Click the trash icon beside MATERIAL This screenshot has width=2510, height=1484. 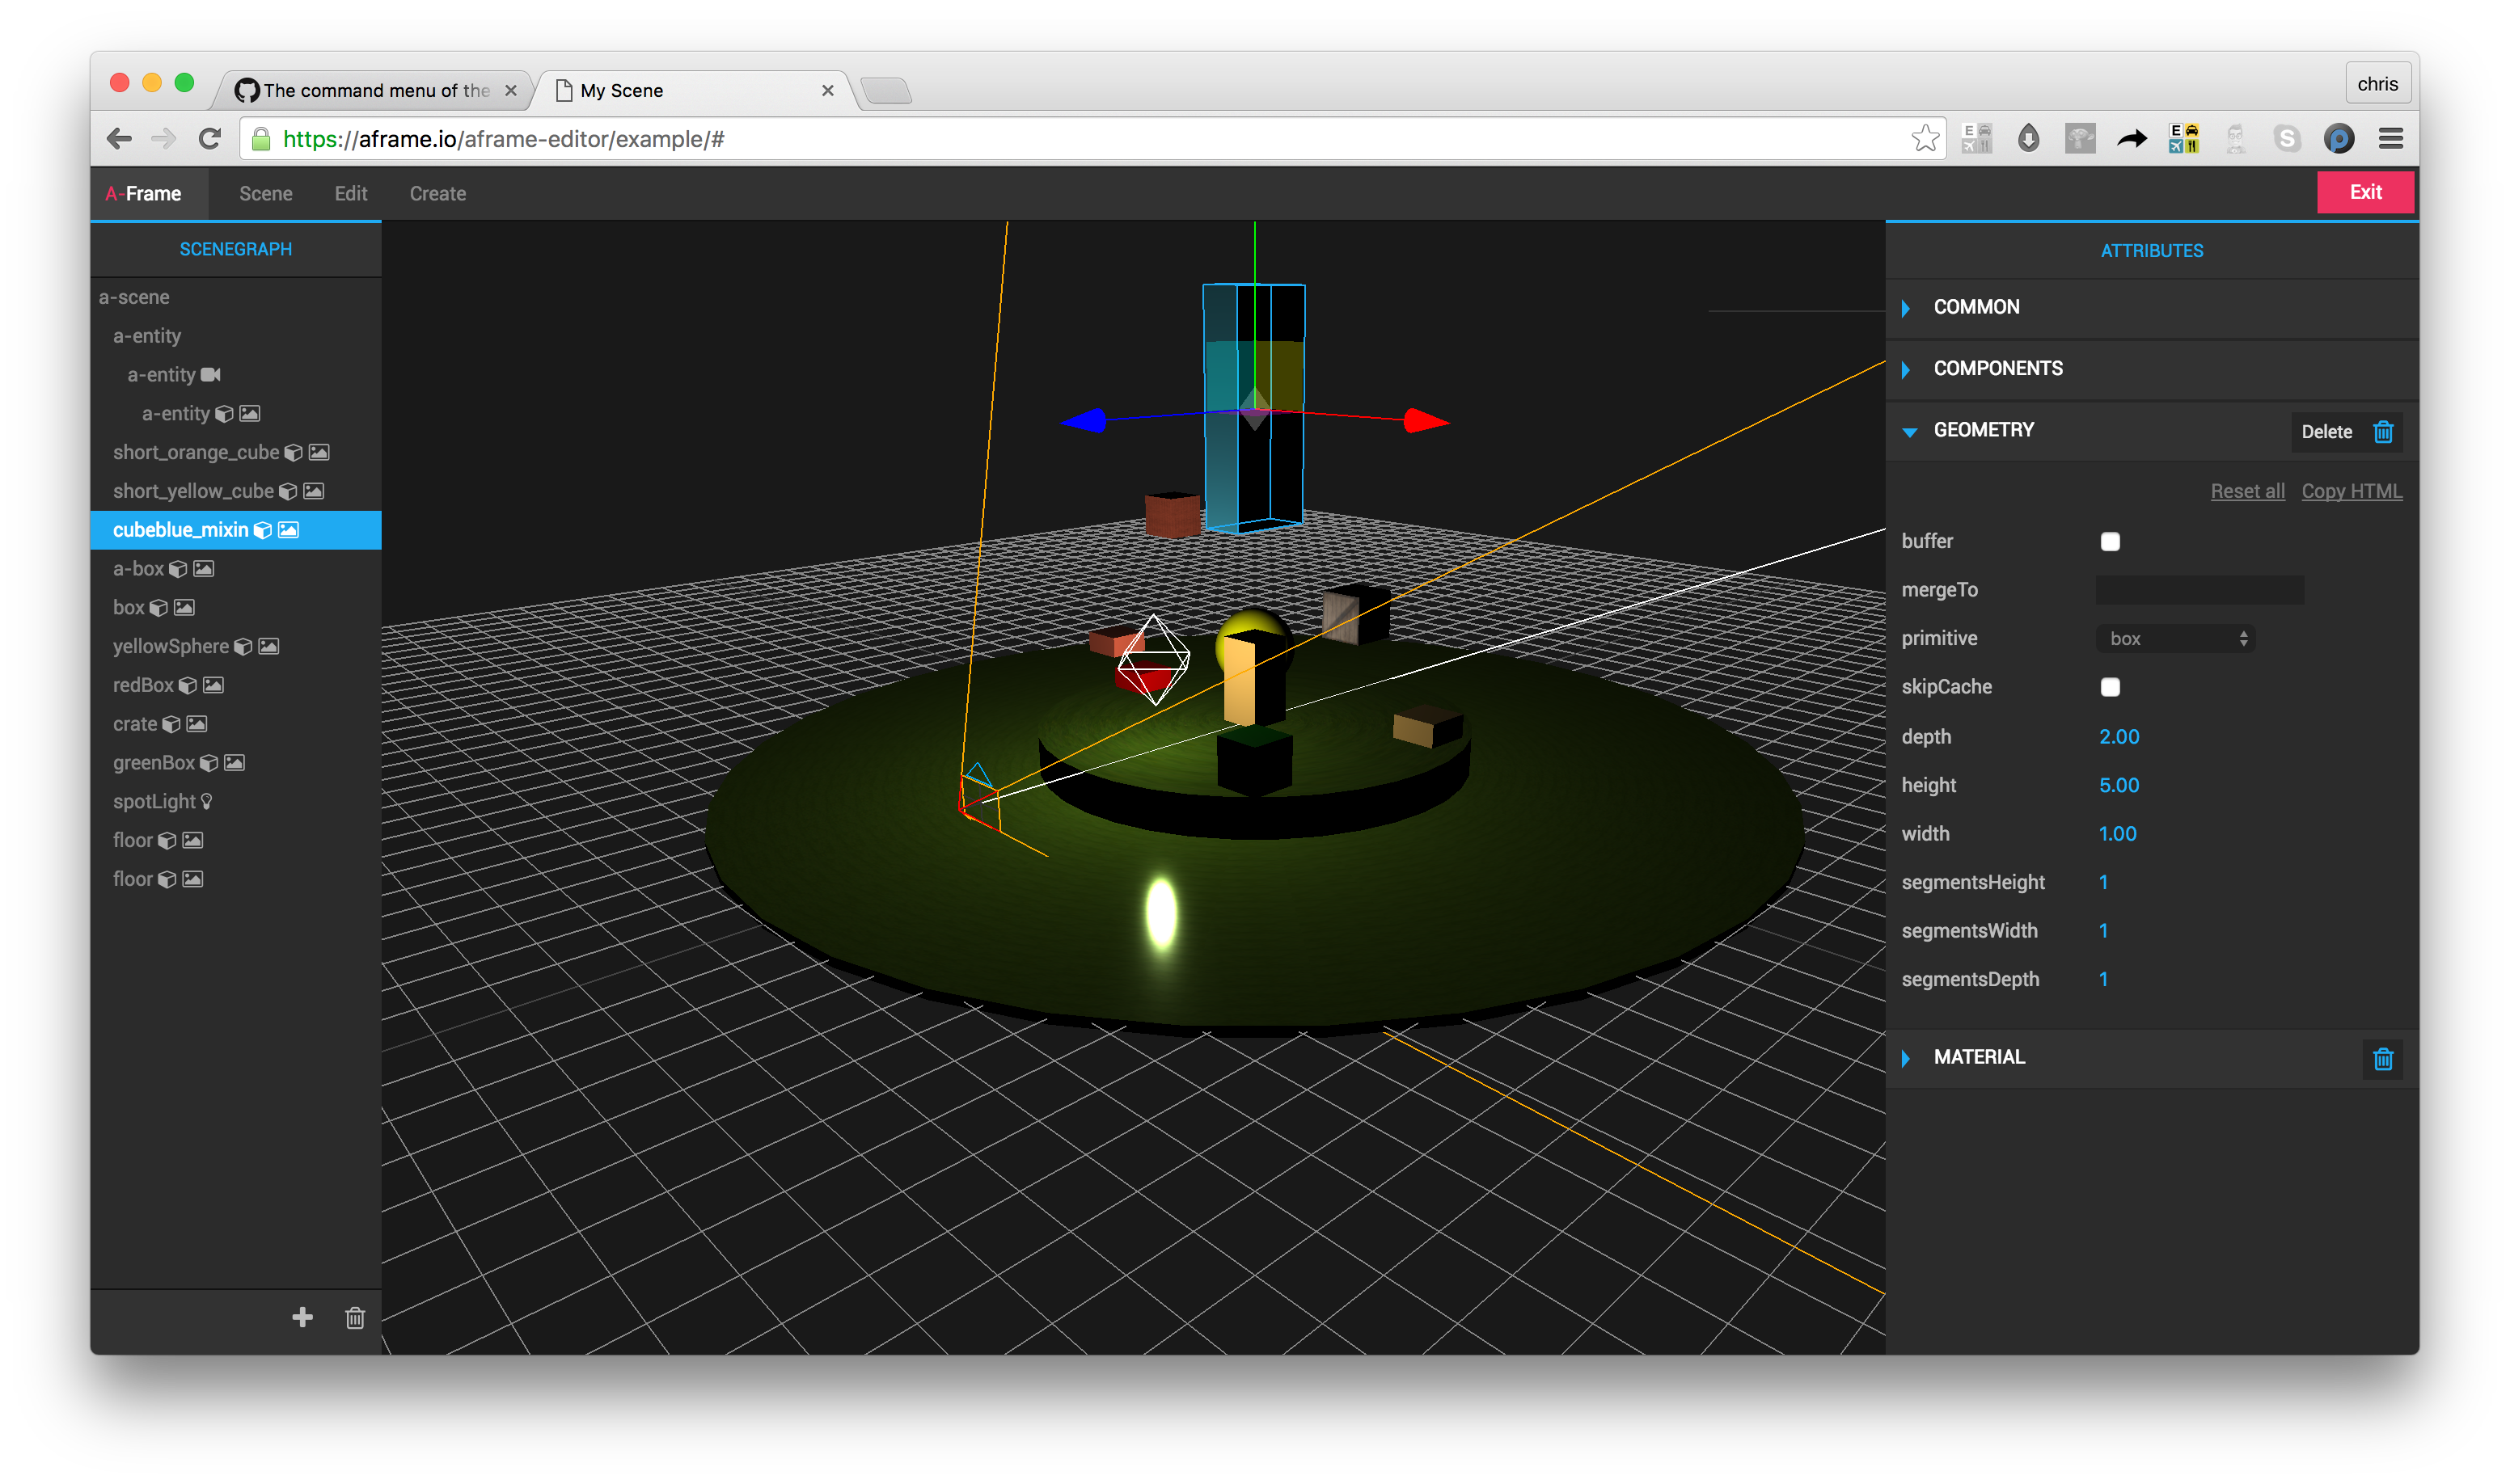2382,1058
